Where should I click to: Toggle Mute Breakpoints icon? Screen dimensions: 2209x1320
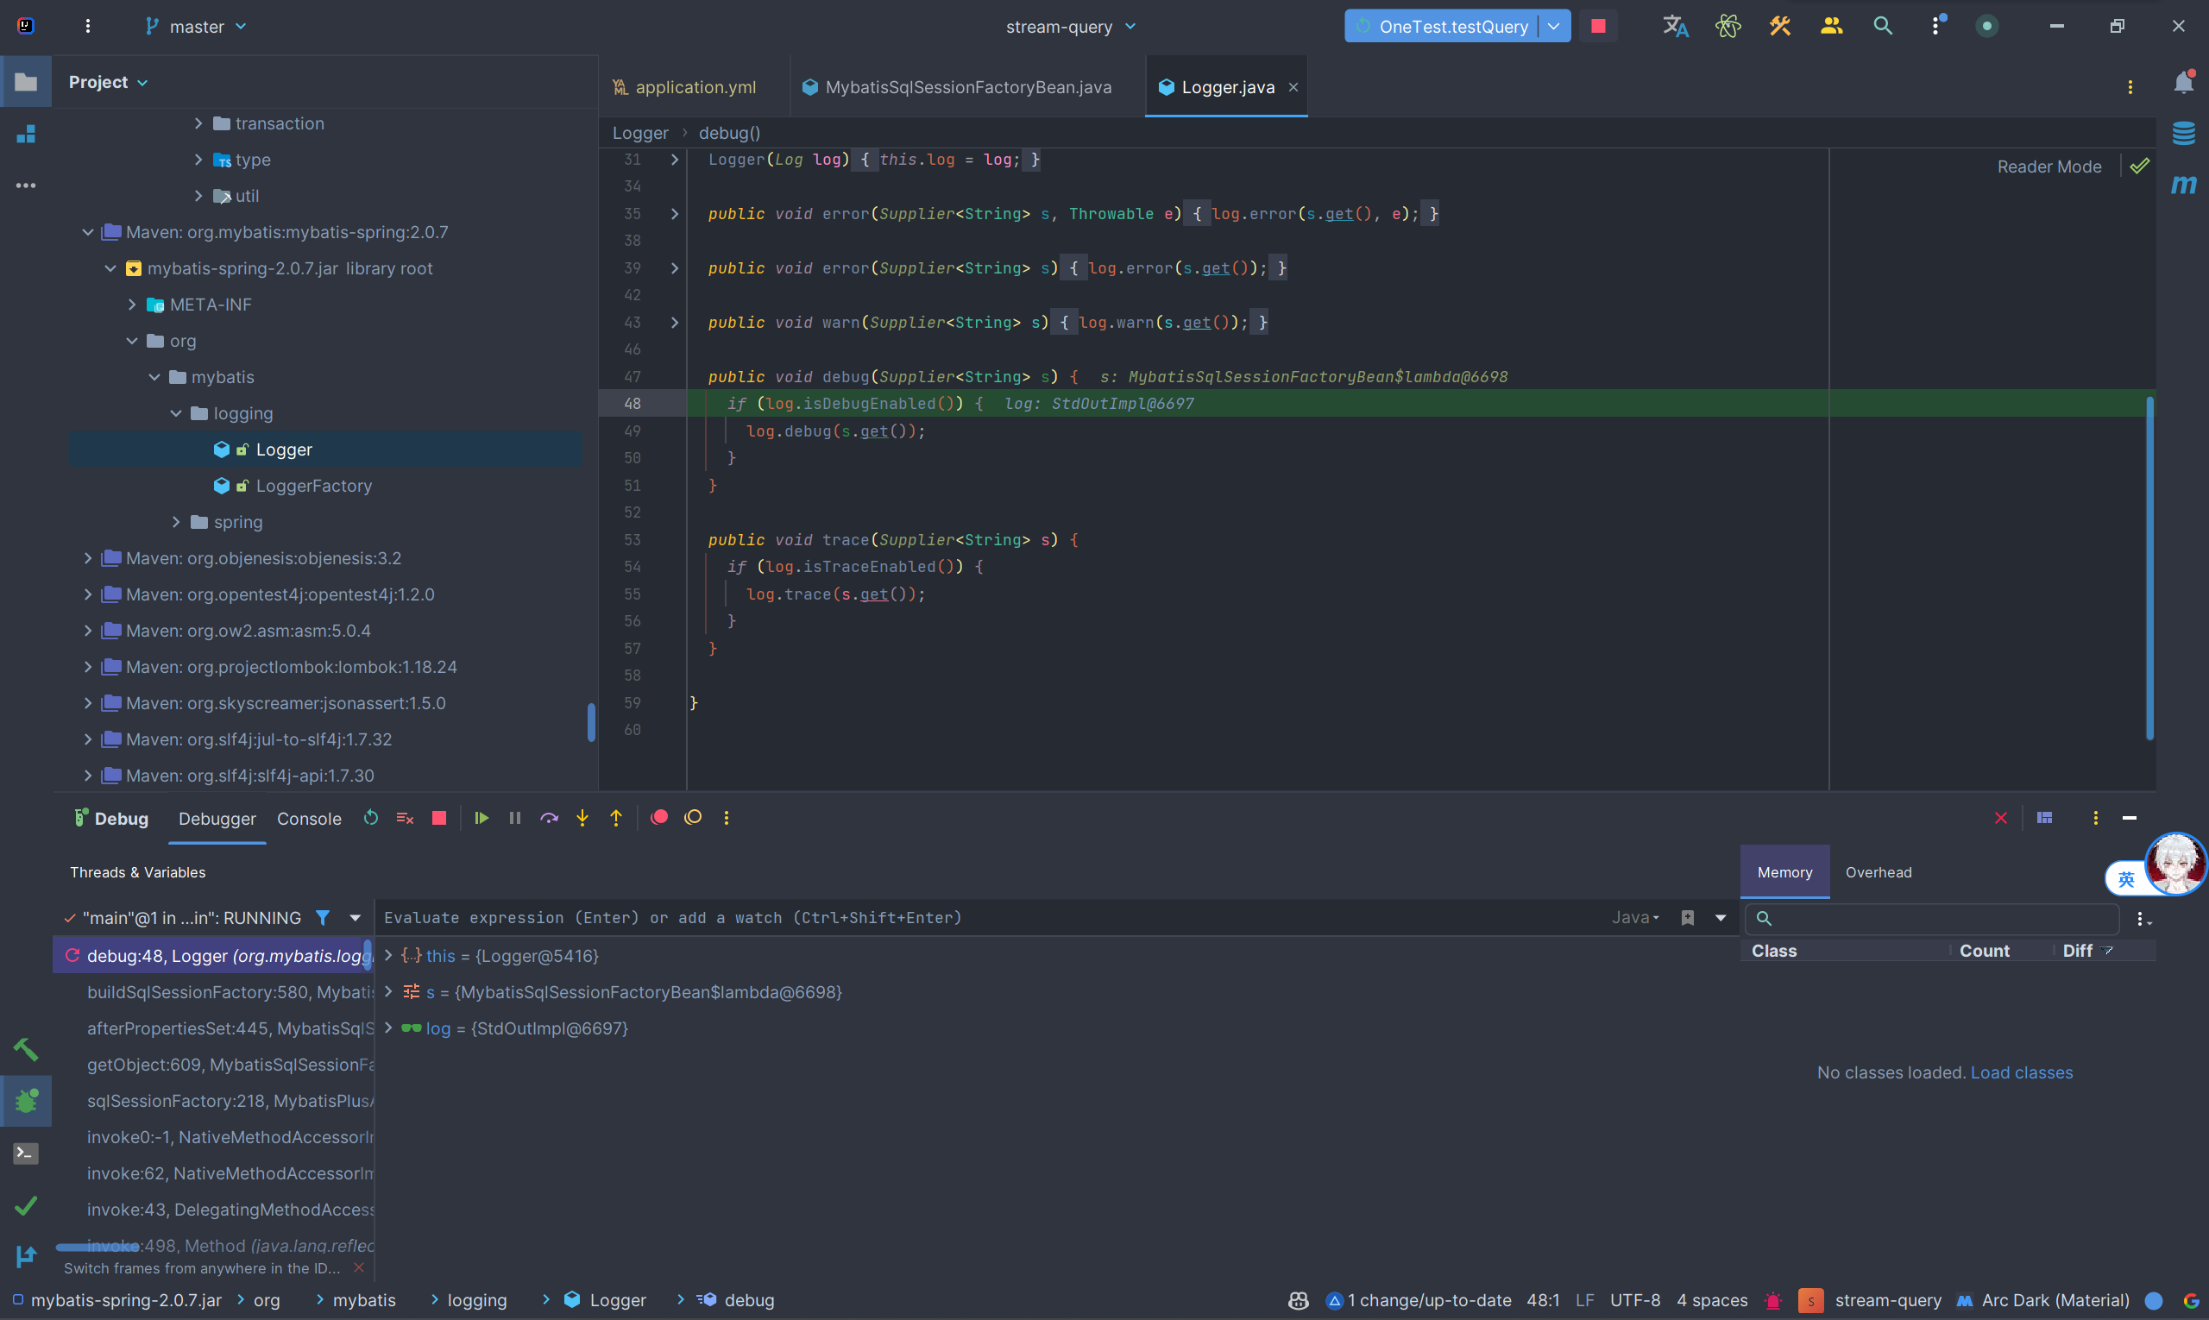[x=693, y=817]
